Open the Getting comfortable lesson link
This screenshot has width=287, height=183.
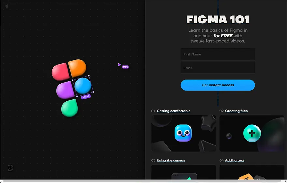[173, 111]
